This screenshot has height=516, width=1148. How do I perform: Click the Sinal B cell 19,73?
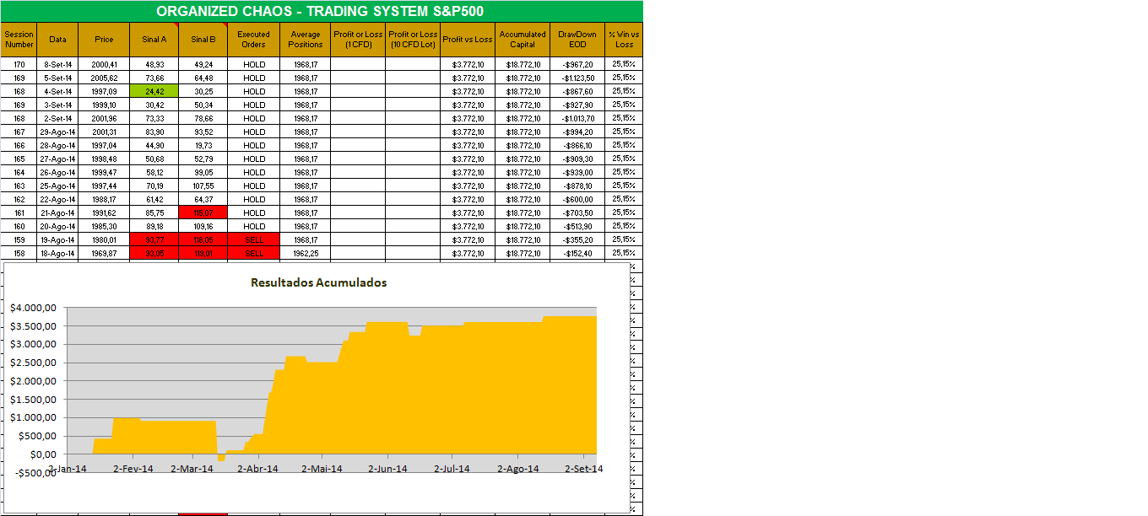point(203,145)
